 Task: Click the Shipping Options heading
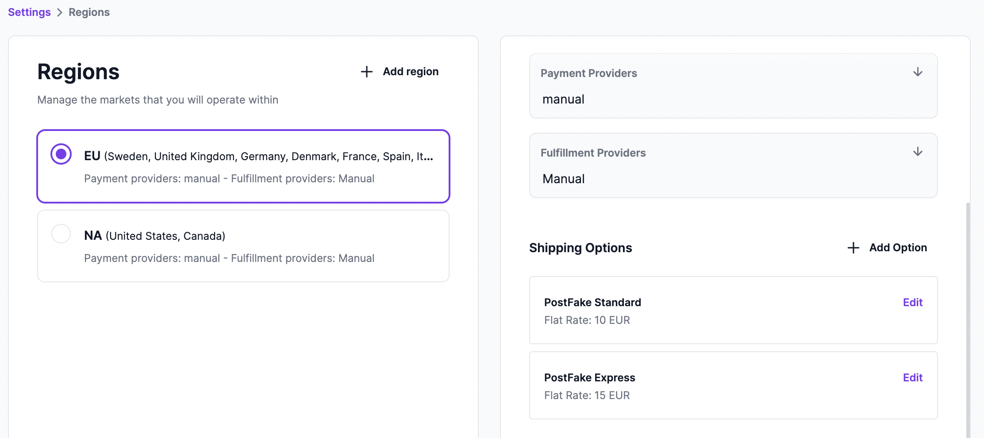click(580, 248)
